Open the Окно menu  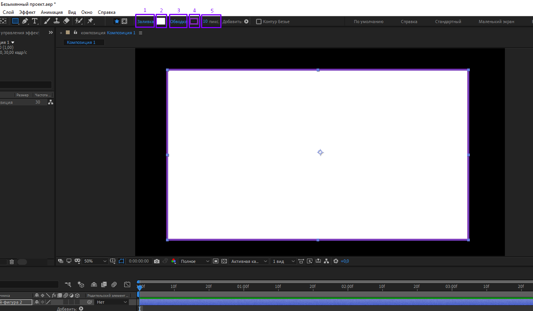pyautogui.click(x=87, y=12)
